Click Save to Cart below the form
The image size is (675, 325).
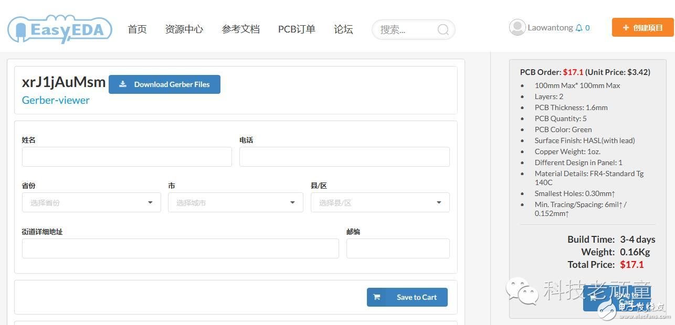click(407, 297)
